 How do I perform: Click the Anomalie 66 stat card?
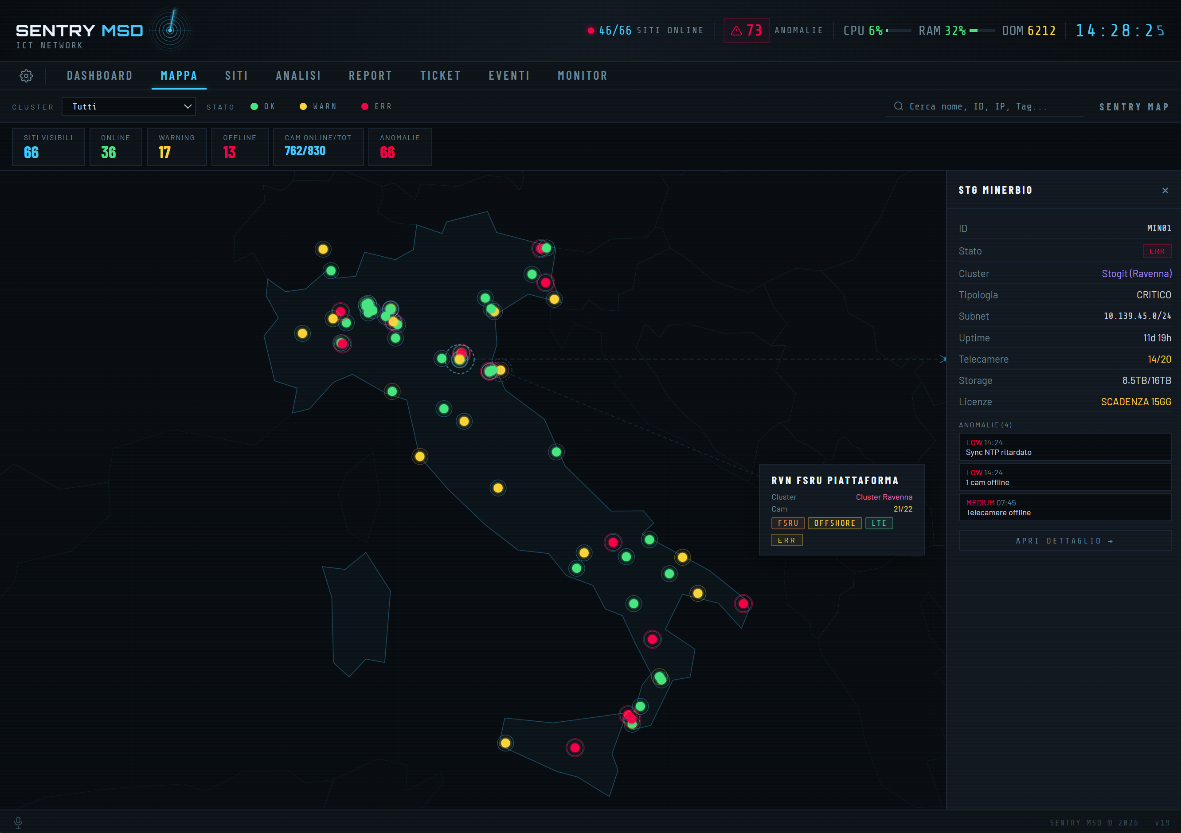(400, 147)
